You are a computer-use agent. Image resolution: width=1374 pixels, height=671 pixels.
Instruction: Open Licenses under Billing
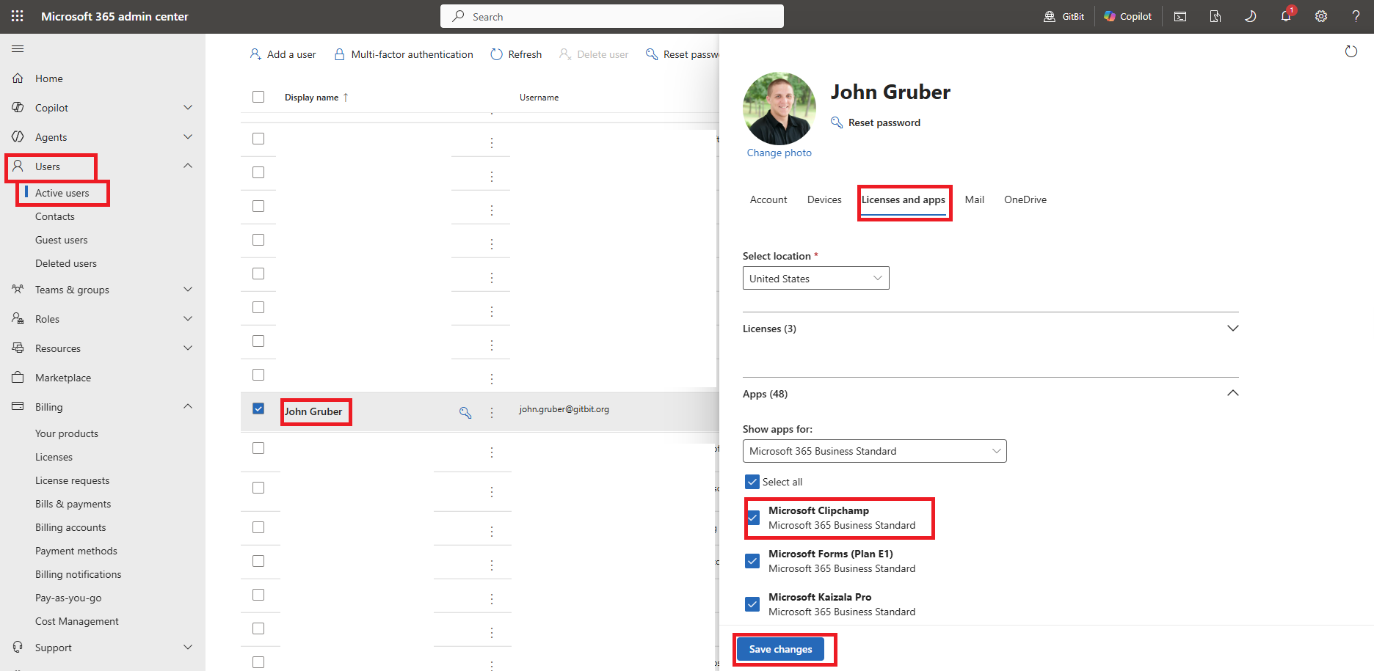54,457
